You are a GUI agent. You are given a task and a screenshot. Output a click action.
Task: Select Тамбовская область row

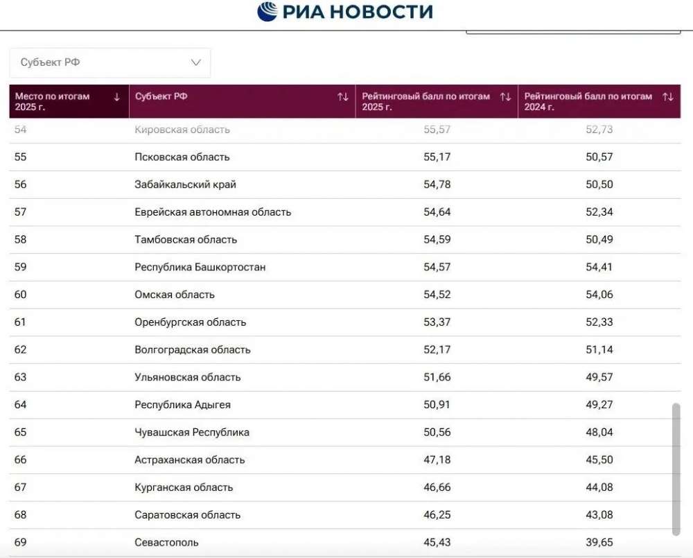[x=344, y=240]
